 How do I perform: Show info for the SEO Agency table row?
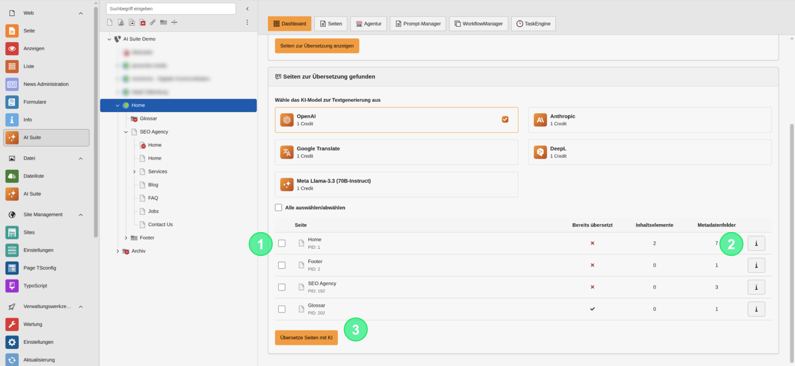click(756, 287)
